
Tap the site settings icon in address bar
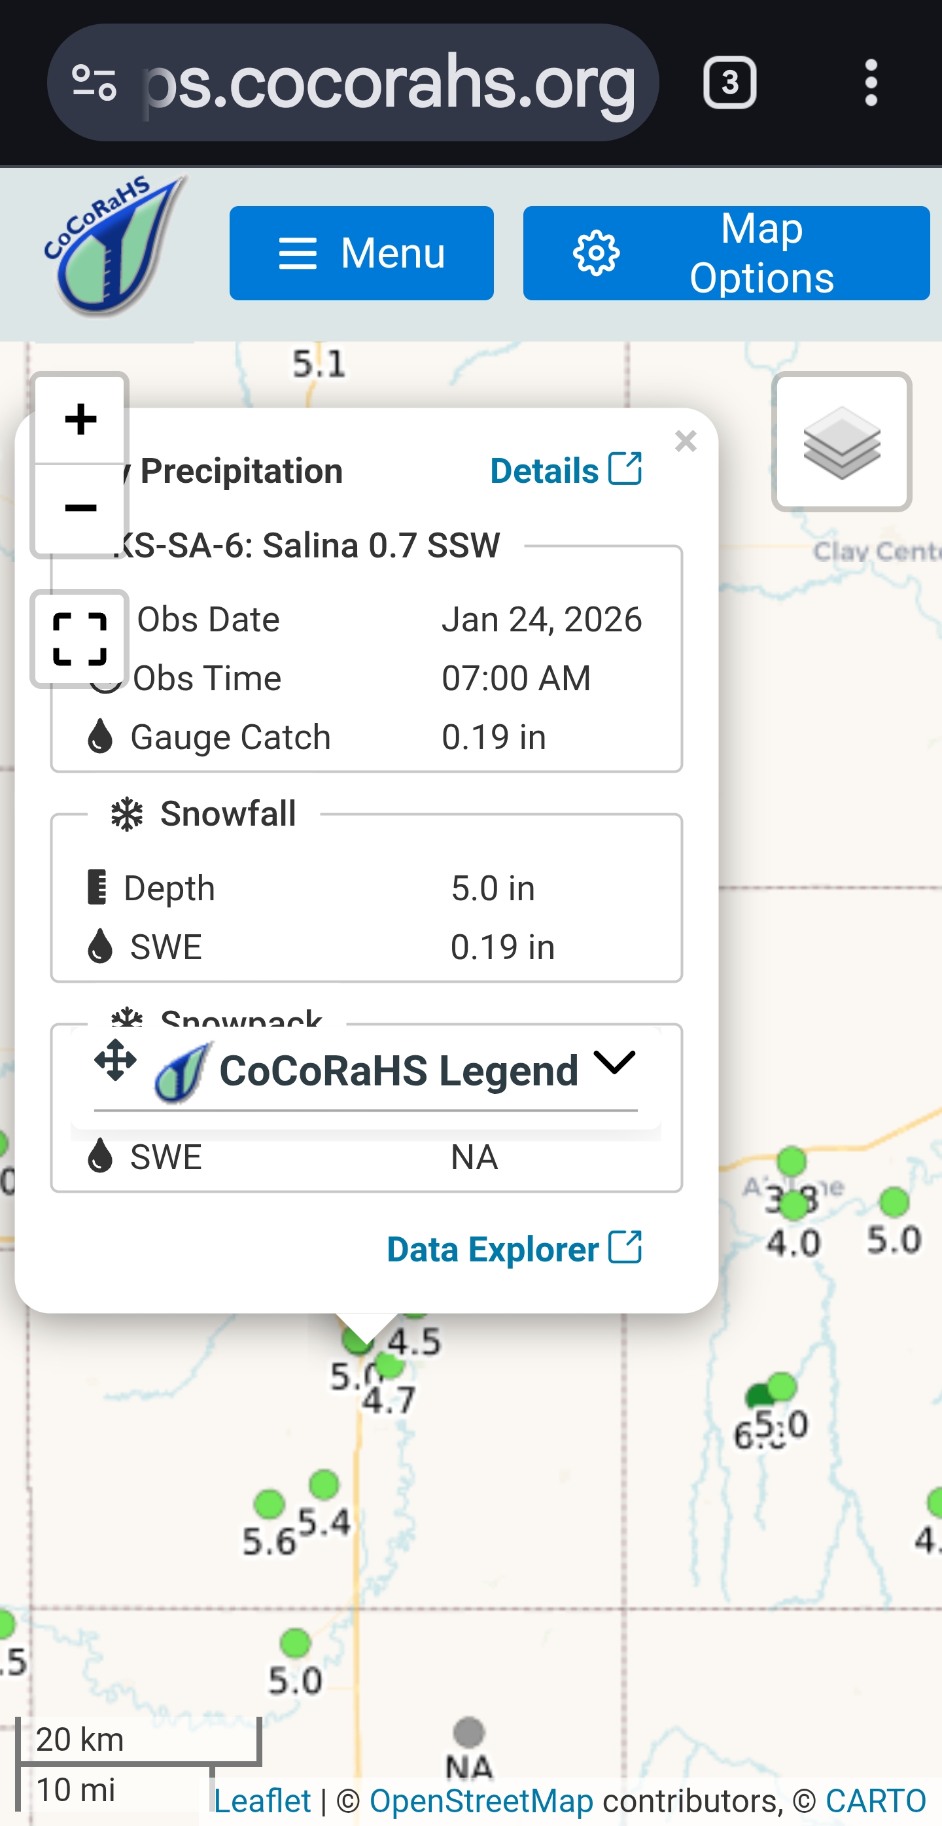pos(94,83)
